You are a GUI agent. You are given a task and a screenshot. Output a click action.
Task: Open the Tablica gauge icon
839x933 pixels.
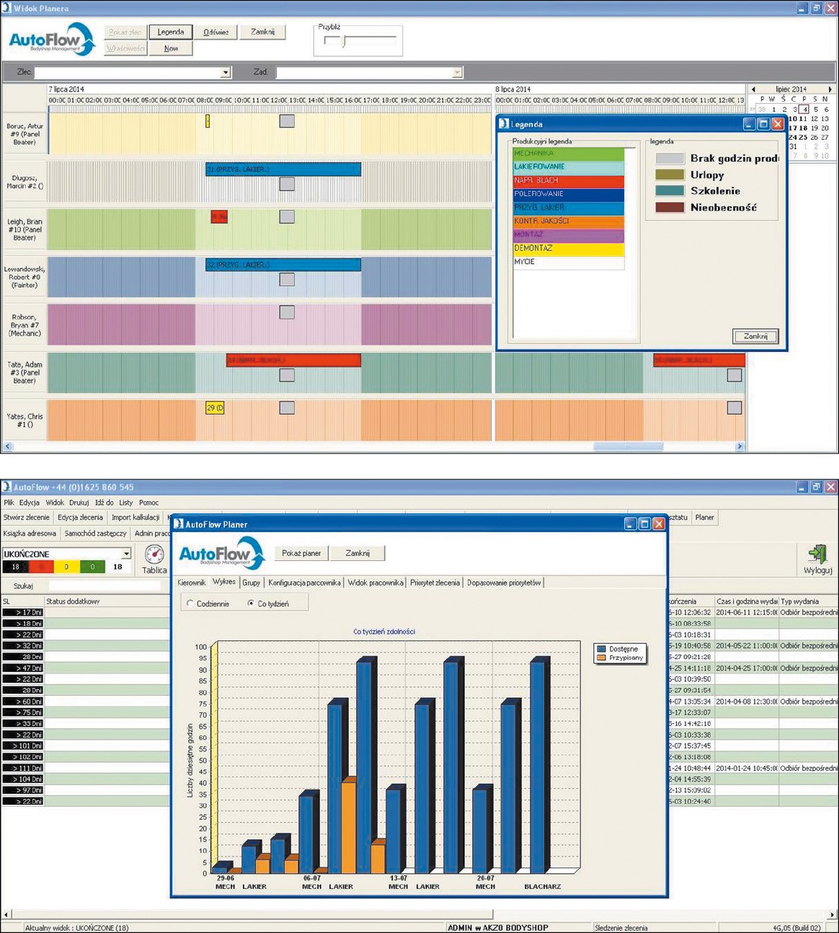154,554
